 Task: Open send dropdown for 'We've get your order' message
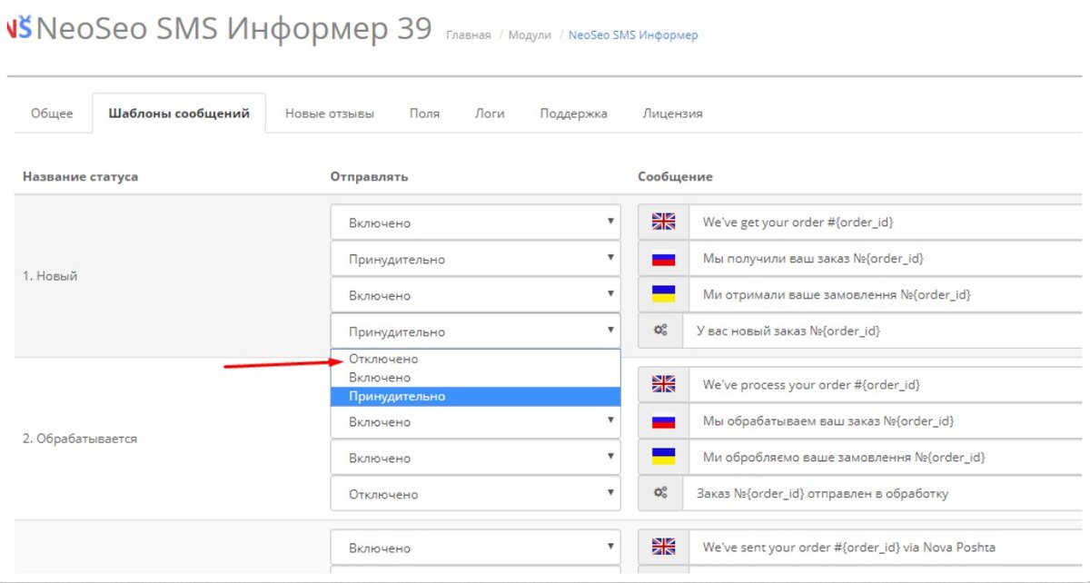tap(475, 222)
